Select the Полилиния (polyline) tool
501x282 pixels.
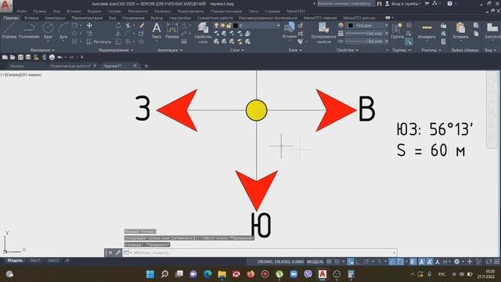(29, 31)
